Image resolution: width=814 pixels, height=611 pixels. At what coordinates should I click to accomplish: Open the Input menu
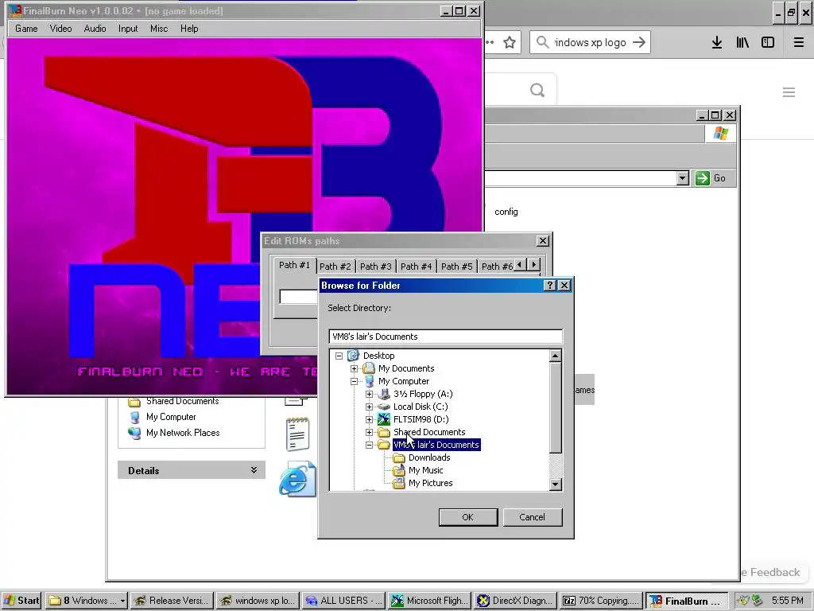(x=128, y=29)
